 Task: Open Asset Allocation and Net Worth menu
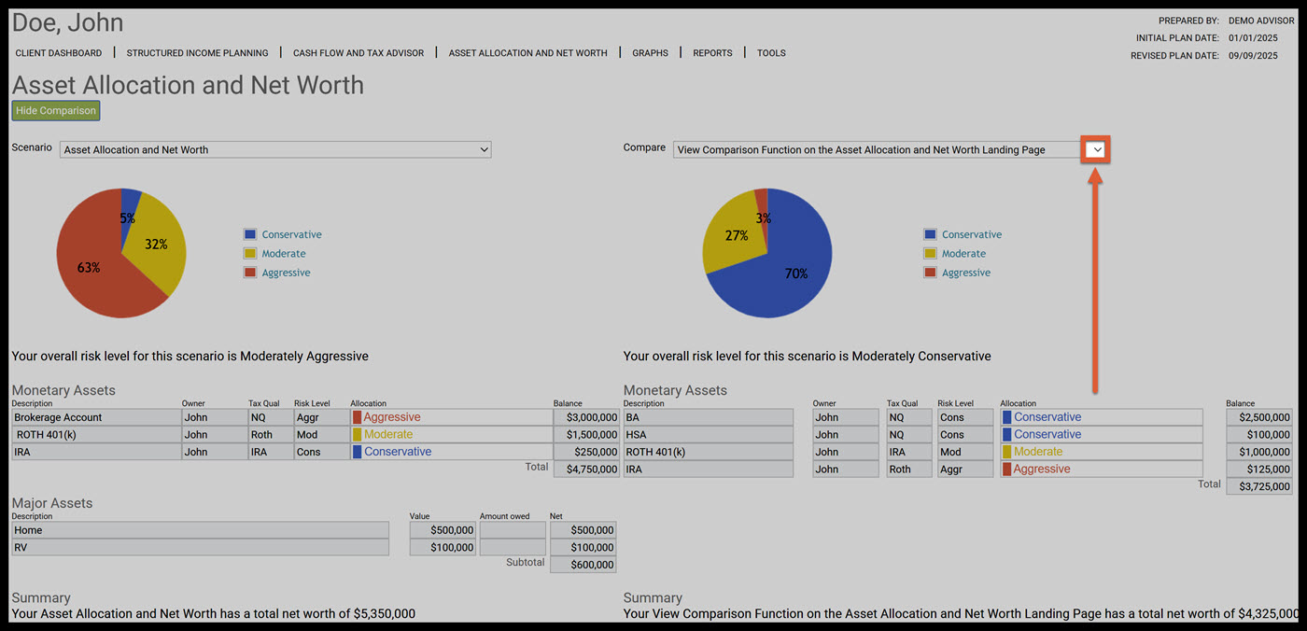click(527, 53)
